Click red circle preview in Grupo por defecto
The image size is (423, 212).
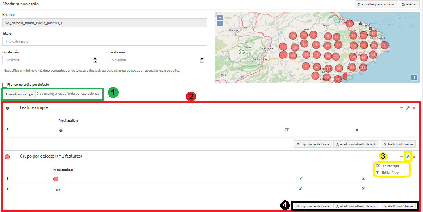(x=56, y=179)
